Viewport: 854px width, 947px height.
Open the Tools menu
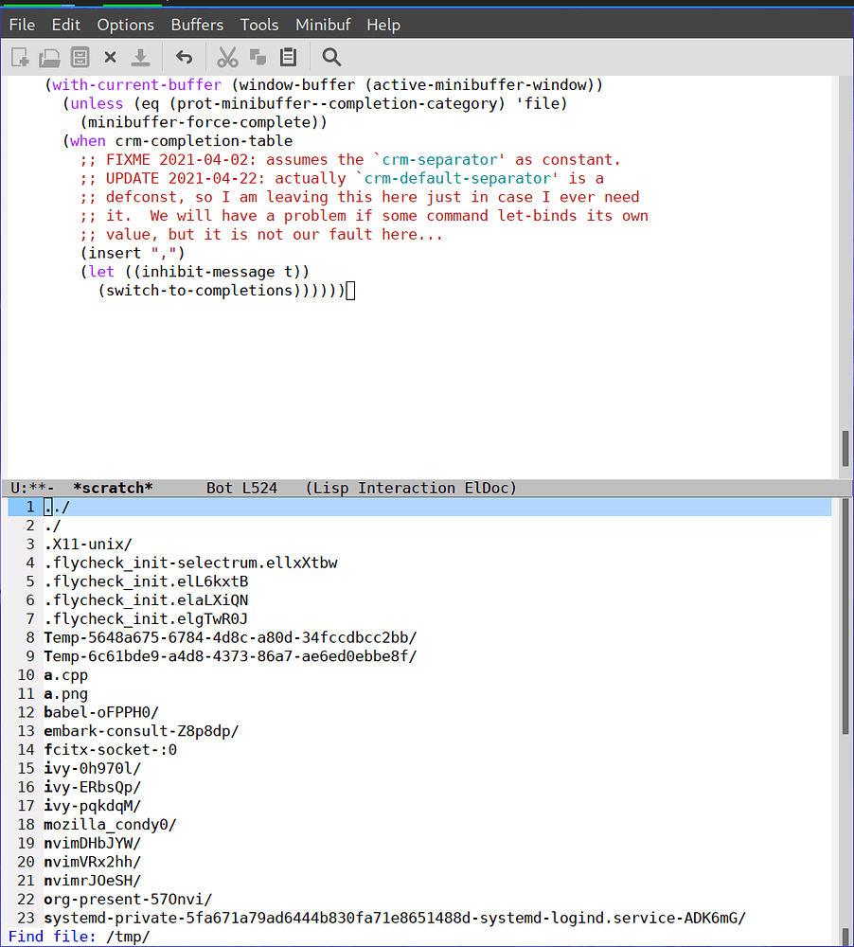[258, 25]
